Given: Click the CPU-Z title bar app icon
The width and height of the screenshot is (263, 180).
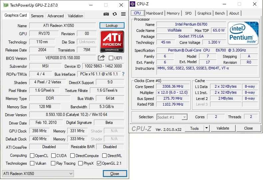Looking at the screenshot, I should pos(132,4).
